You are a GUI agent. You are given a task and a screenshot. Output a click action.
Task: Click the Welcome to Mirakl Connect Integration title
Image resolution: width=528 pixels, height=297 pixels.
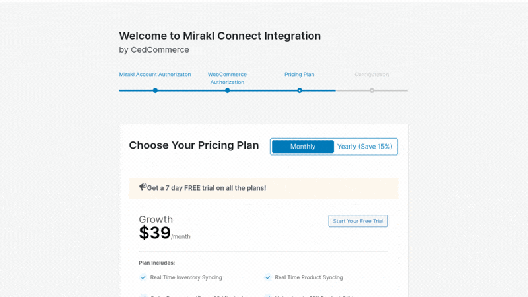pos(220,36)
